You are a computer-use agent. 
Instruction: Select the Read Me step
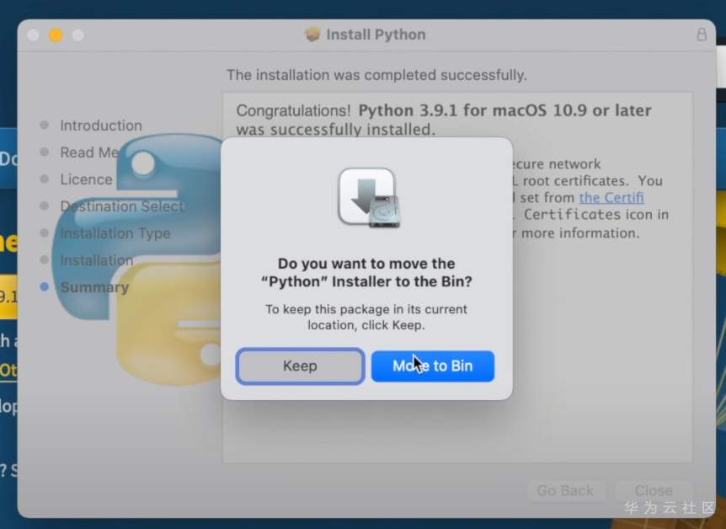(x=89, y=152)
